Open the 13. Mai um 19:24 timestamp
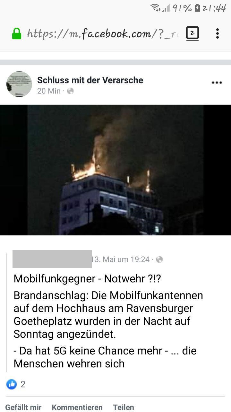Image resolution: width=231 pixels, height=412 pixels. point(120,259)
